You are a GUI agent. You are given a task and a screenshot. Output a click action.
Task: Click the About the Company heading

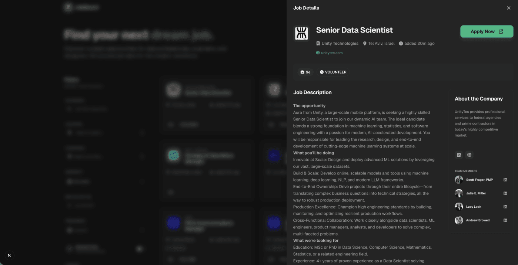[x=479, y=99]
